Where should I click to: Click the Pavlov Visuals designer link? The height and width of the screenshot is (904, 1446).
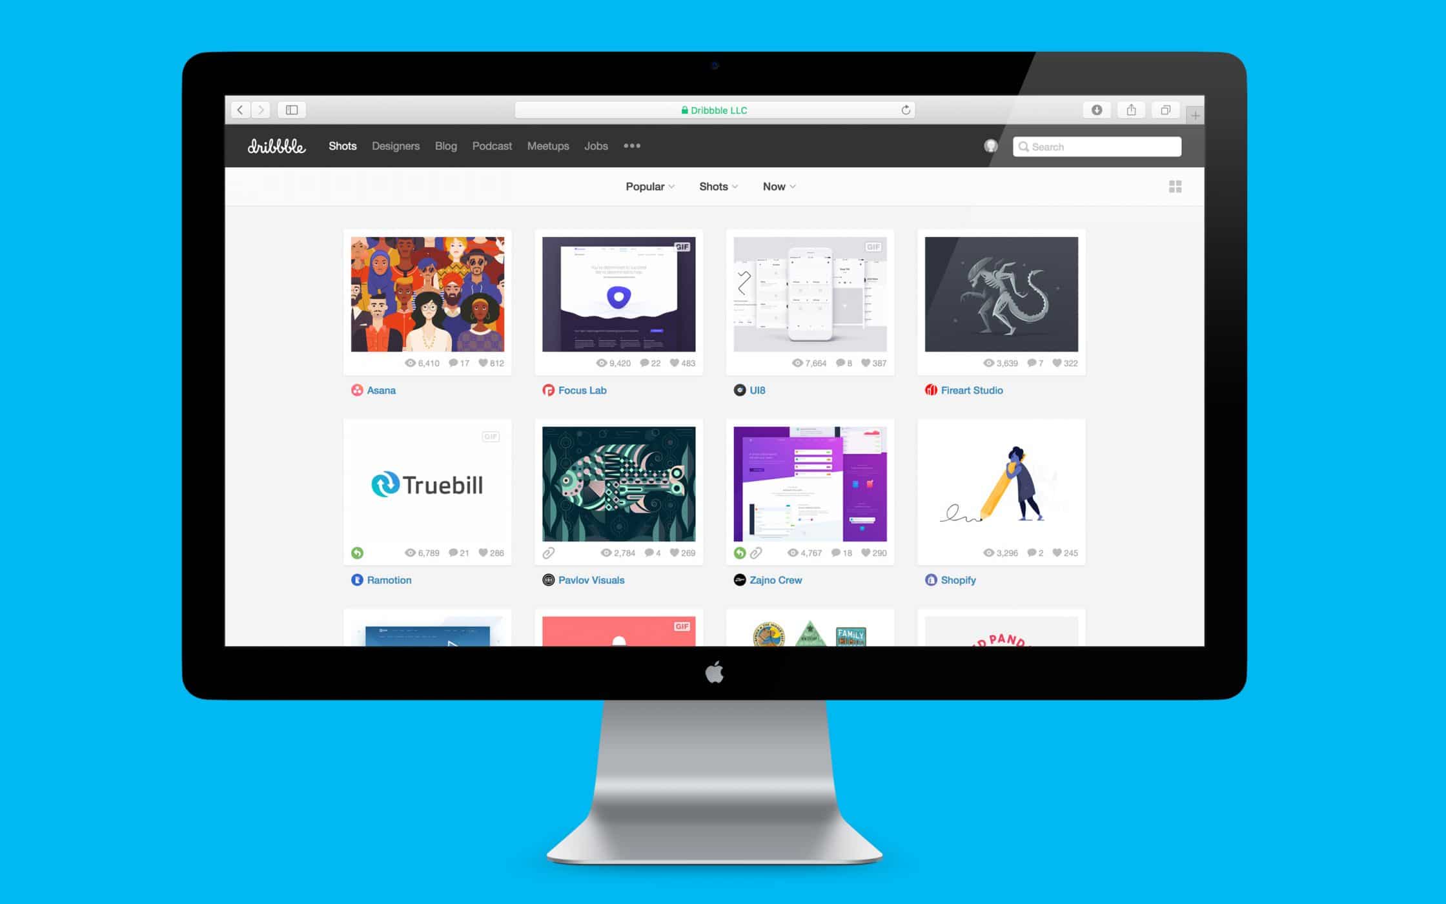pos(589,580)
